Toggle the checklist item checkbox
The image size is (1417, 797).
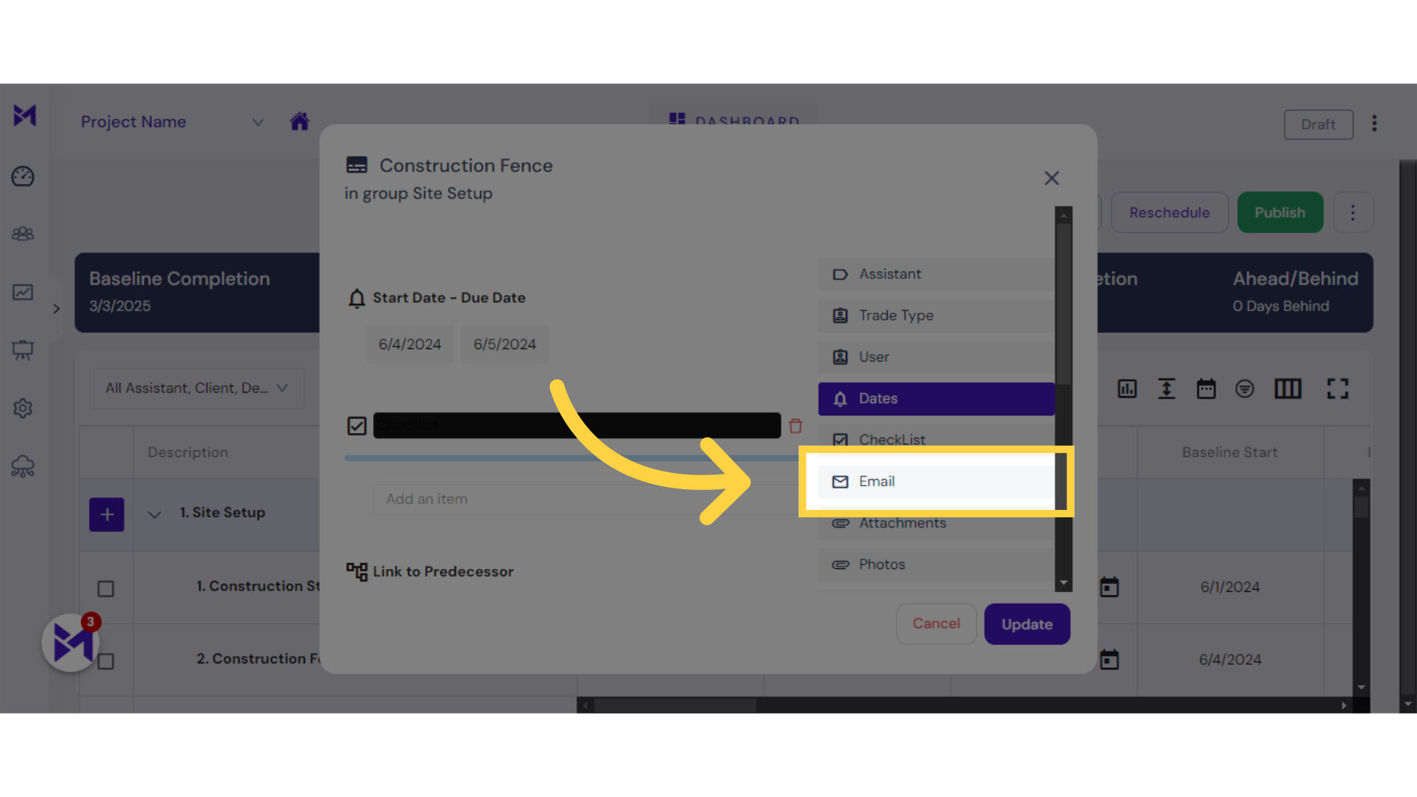(x=356, y=425)
